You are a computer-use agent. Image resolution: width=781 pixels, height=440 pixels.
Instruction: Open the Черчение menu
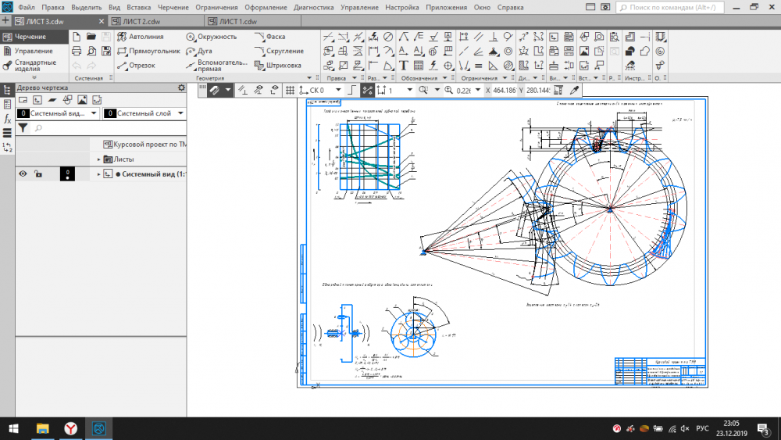pos(173,7)
